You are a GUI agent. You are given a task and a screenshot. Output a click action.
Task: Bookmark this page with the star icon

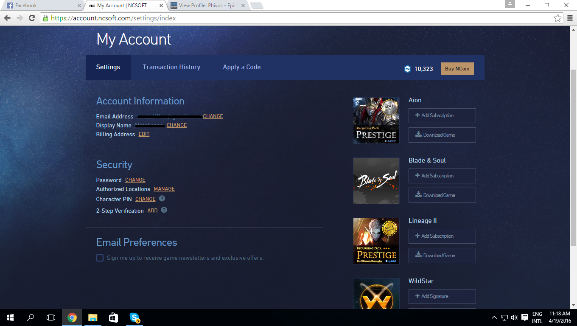pyautogui.click(x=557, y=18)
